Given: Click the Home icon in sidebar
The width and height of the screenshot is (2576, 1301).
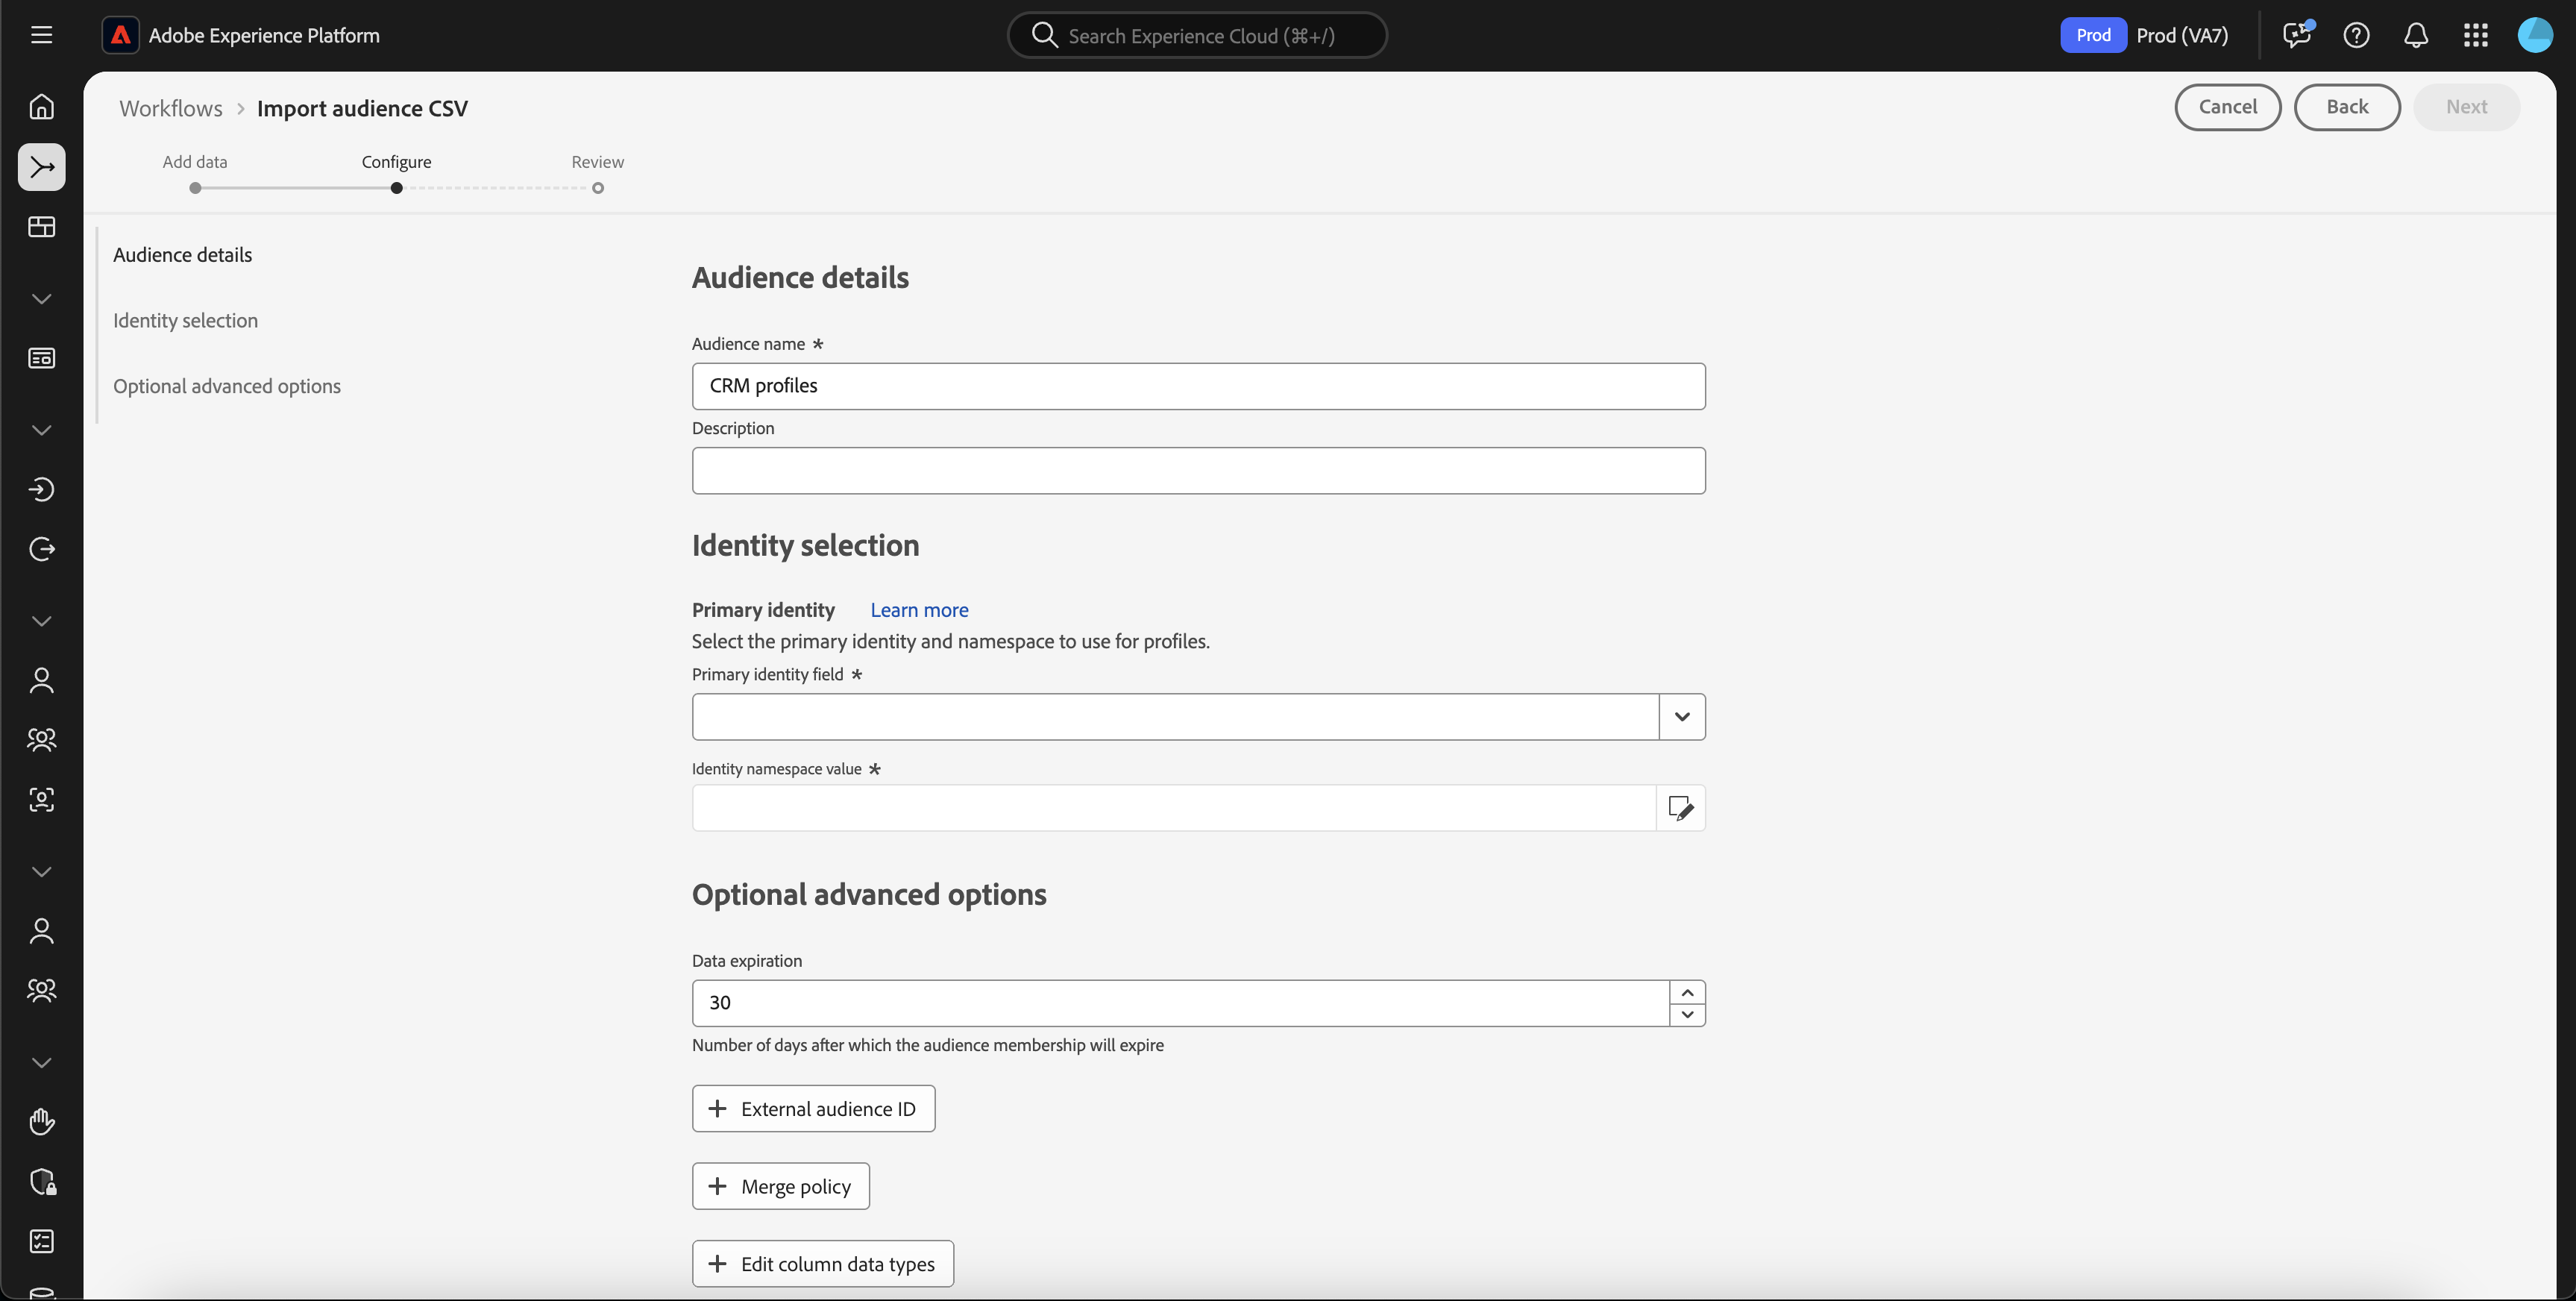Looking at the screenshot, I should 41,106.
